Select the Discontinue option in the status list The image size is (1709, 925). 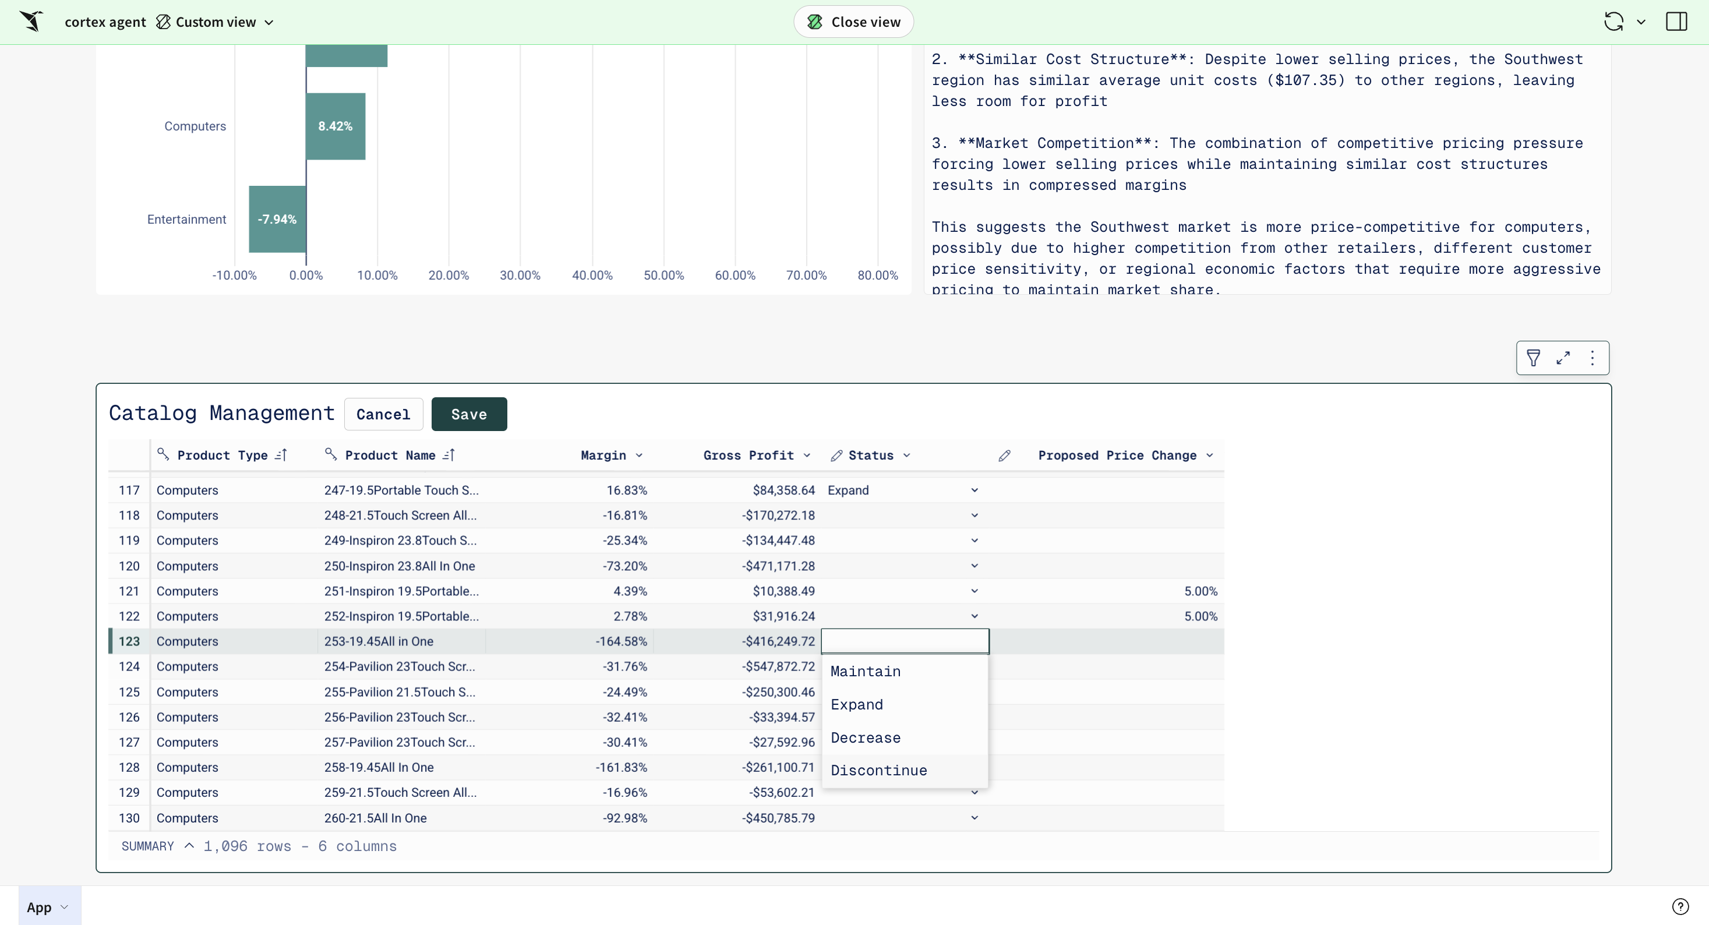pyautogui.click(x=878, y=771)
